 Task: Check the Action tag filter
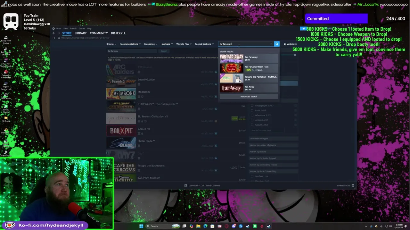click(x=252, y=120)
